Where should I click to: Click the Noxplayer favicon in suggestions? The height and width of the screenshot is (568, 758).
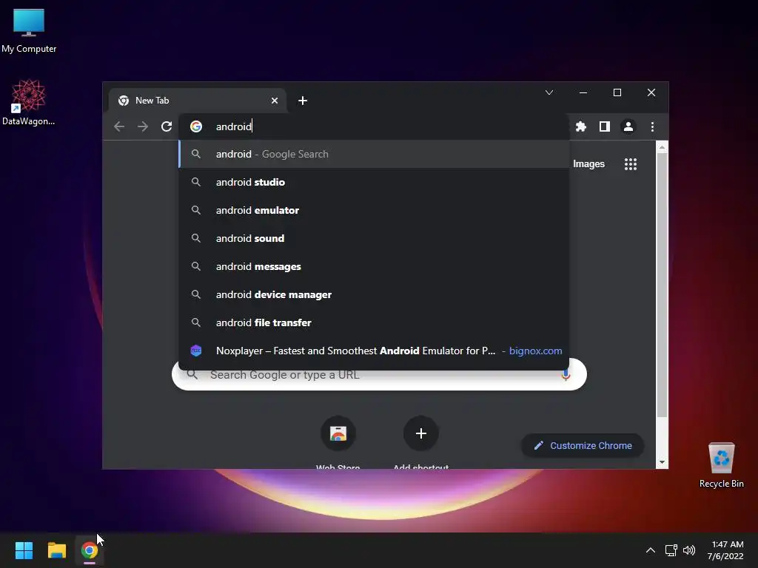[x=195, y=351]
